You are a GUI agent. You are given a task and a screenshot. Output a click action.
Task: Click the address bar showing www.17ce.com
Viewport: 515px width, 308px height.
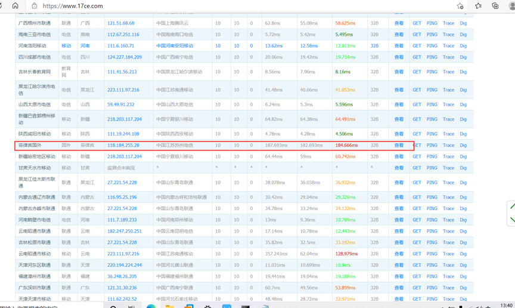[238, 6]
